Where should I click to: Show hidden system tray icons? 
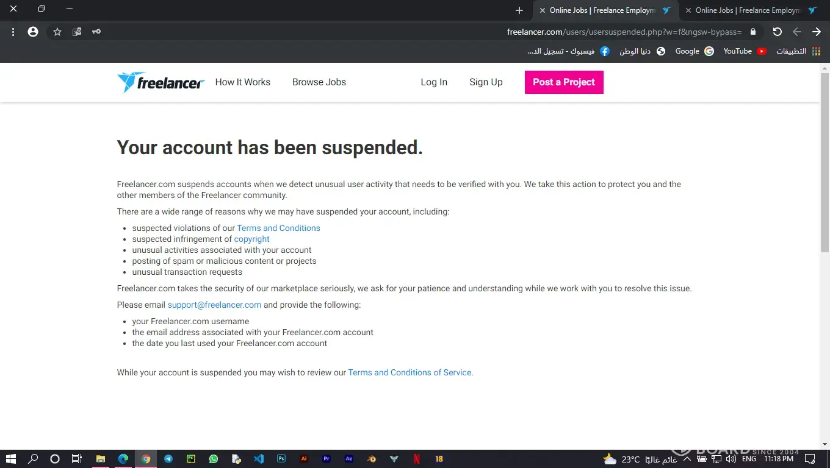[x=687, y=459]
